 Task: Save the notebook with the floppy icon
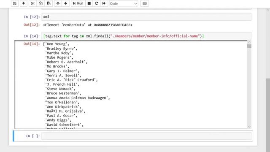(x=15, y=3)
